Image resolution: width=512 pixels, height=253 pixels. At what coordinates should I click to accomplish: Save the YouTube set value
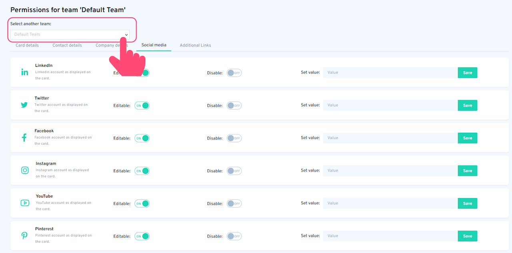(x=468, y=203)
